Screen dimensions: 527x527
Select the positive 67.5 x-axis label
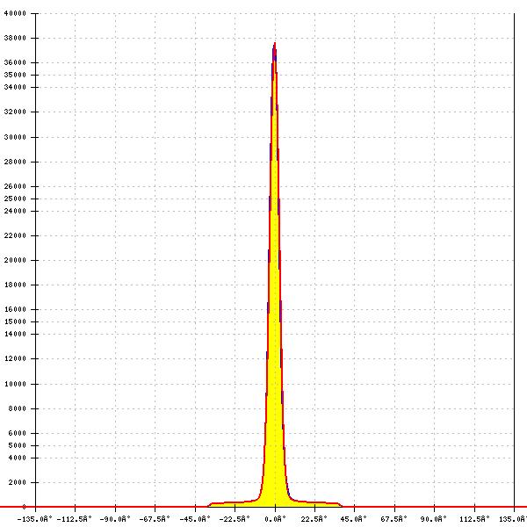pyautogui.click(x=393, y=519)
